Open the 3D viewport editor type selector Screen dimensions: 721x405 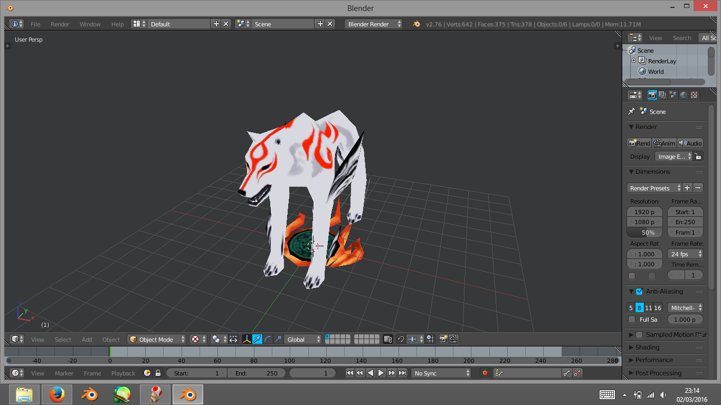click(17, 339)
